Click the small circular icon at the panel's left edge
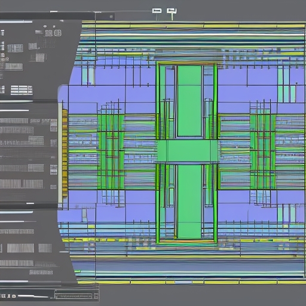The width and height of the screenshot is (306, 306). pos(7,59)
